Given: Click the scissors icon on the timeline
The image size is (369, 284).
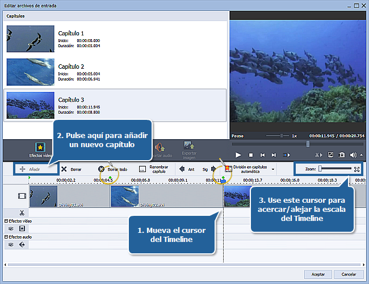Looking at the screenshot, I should (x=22, y=212).
